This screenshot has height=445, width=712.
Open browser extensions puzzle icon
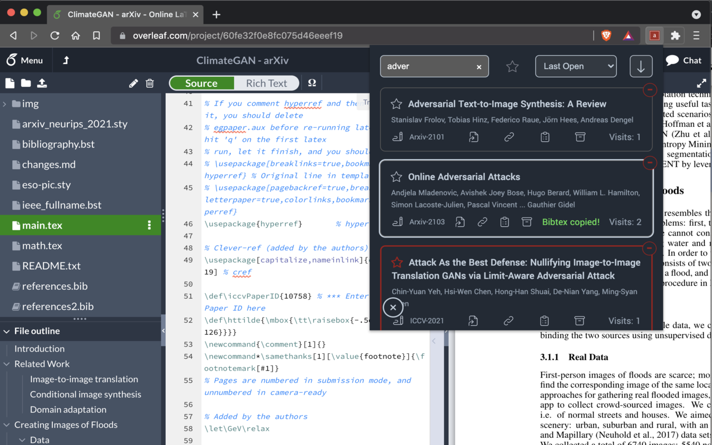(675, 36)
